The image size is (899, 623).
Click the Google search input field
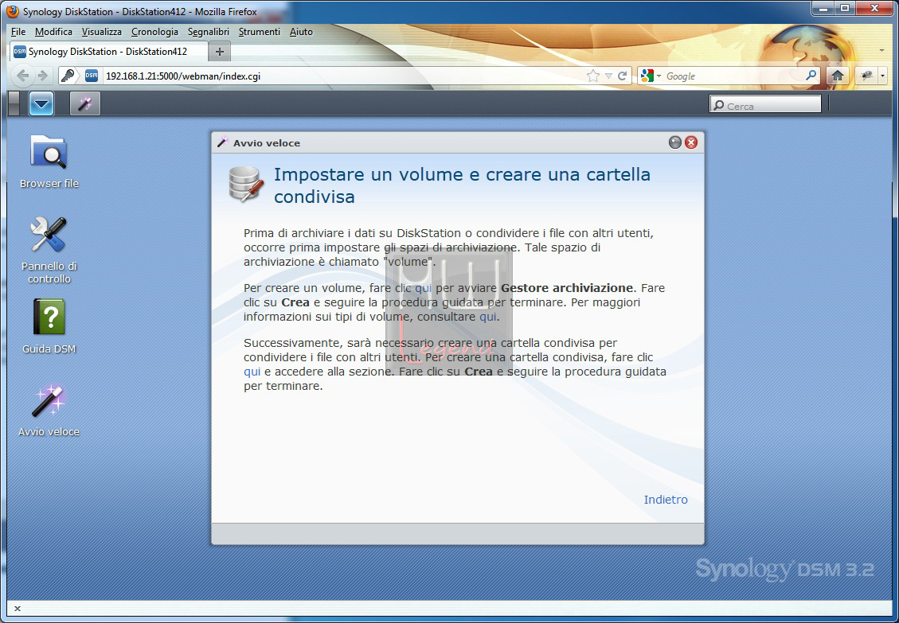click(x=734, y=76)
